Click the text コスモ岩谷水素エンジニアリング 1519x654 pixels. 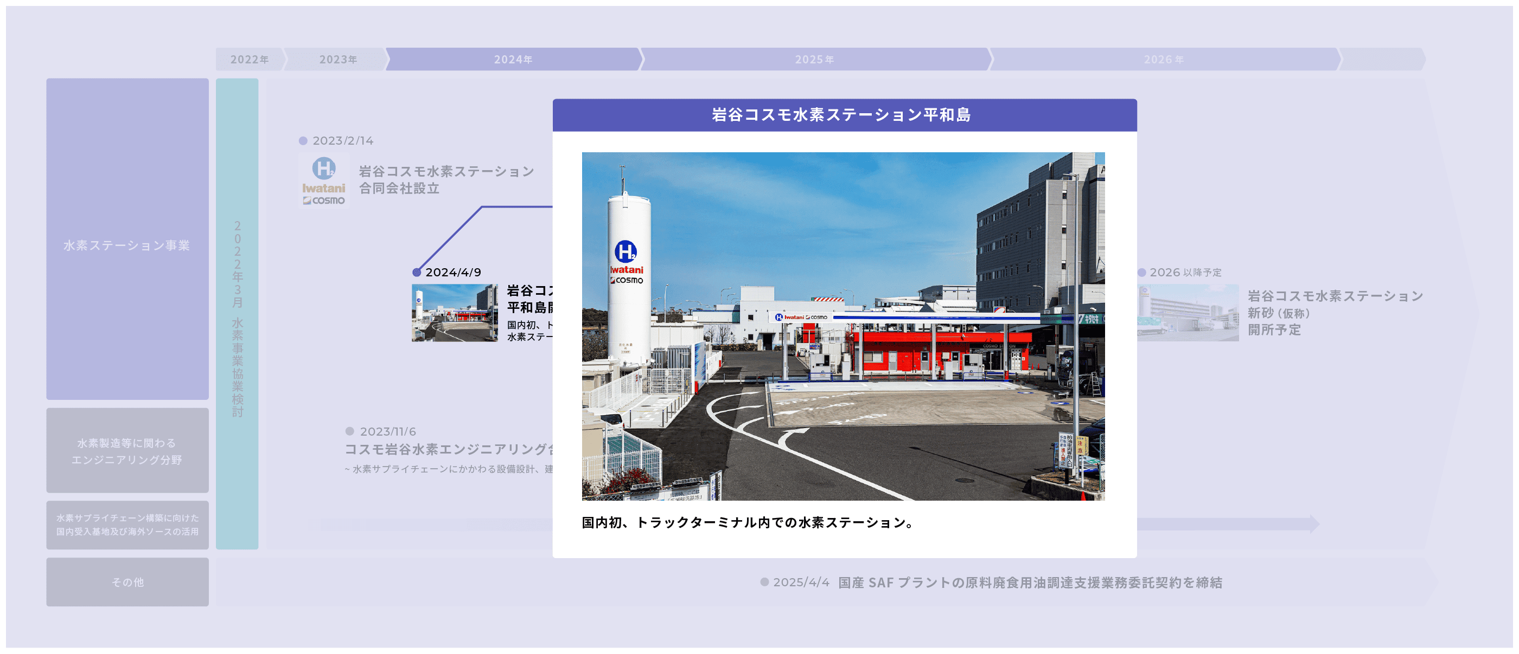449,450
